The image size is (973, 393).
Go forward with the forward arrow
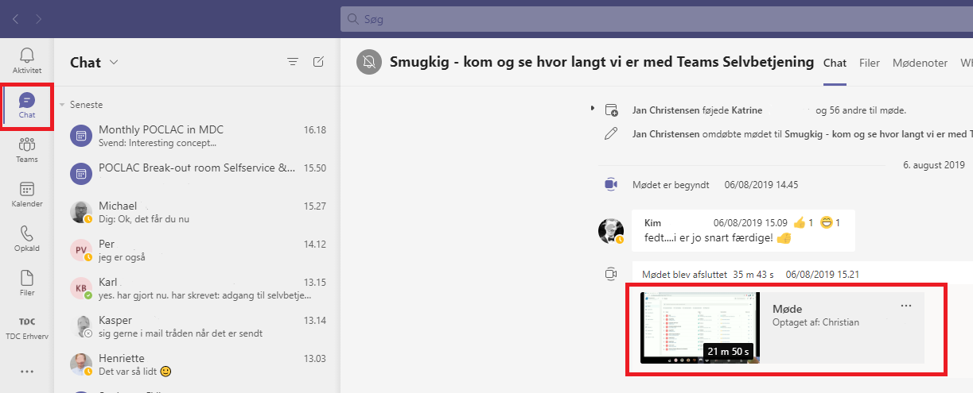click(40, 18)
